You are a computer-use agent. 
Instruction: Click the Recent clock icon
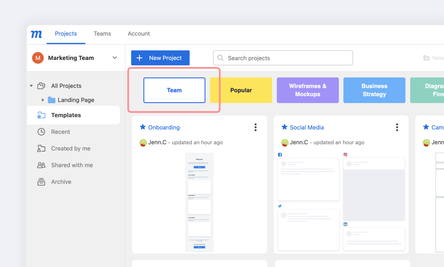pos(41,132)
